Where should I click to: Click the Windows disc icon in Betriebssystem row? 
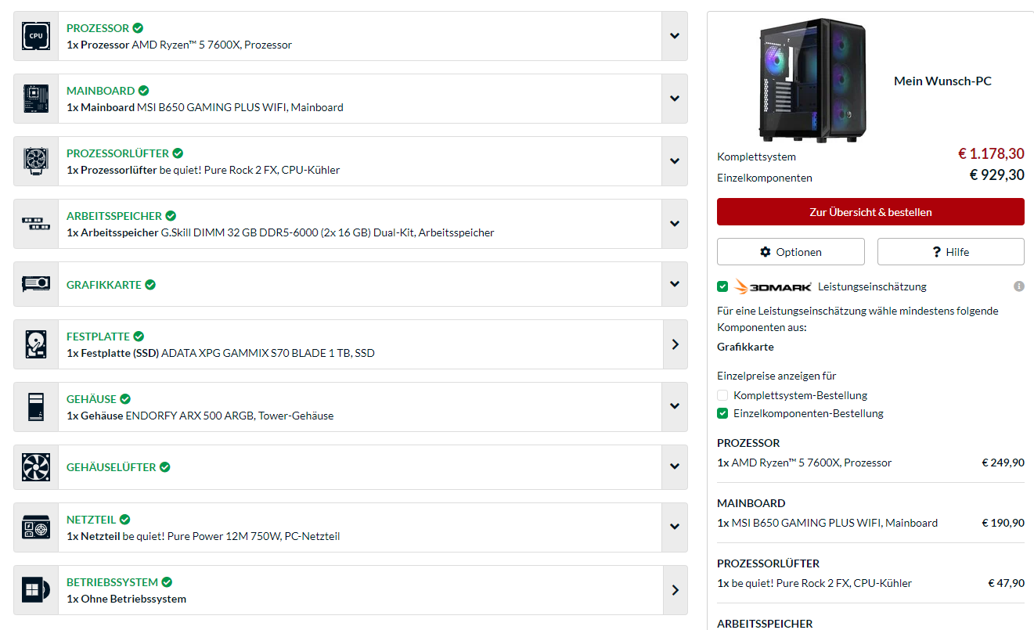(36, 590)
